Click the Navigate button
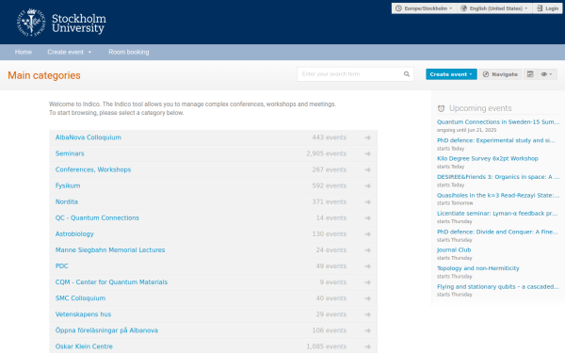 [x=500, y=74]
